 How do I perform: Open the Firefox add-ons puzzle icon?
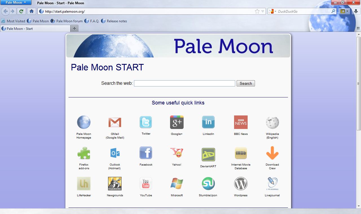(x=84, y=153)
